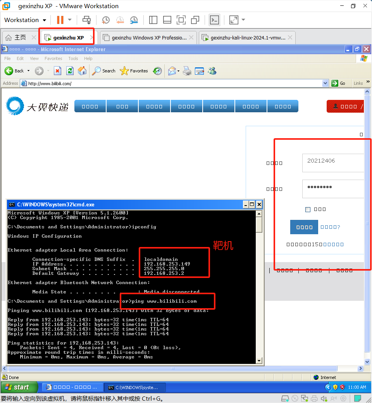Click the Windows XP start button

[x=19, y=387]
